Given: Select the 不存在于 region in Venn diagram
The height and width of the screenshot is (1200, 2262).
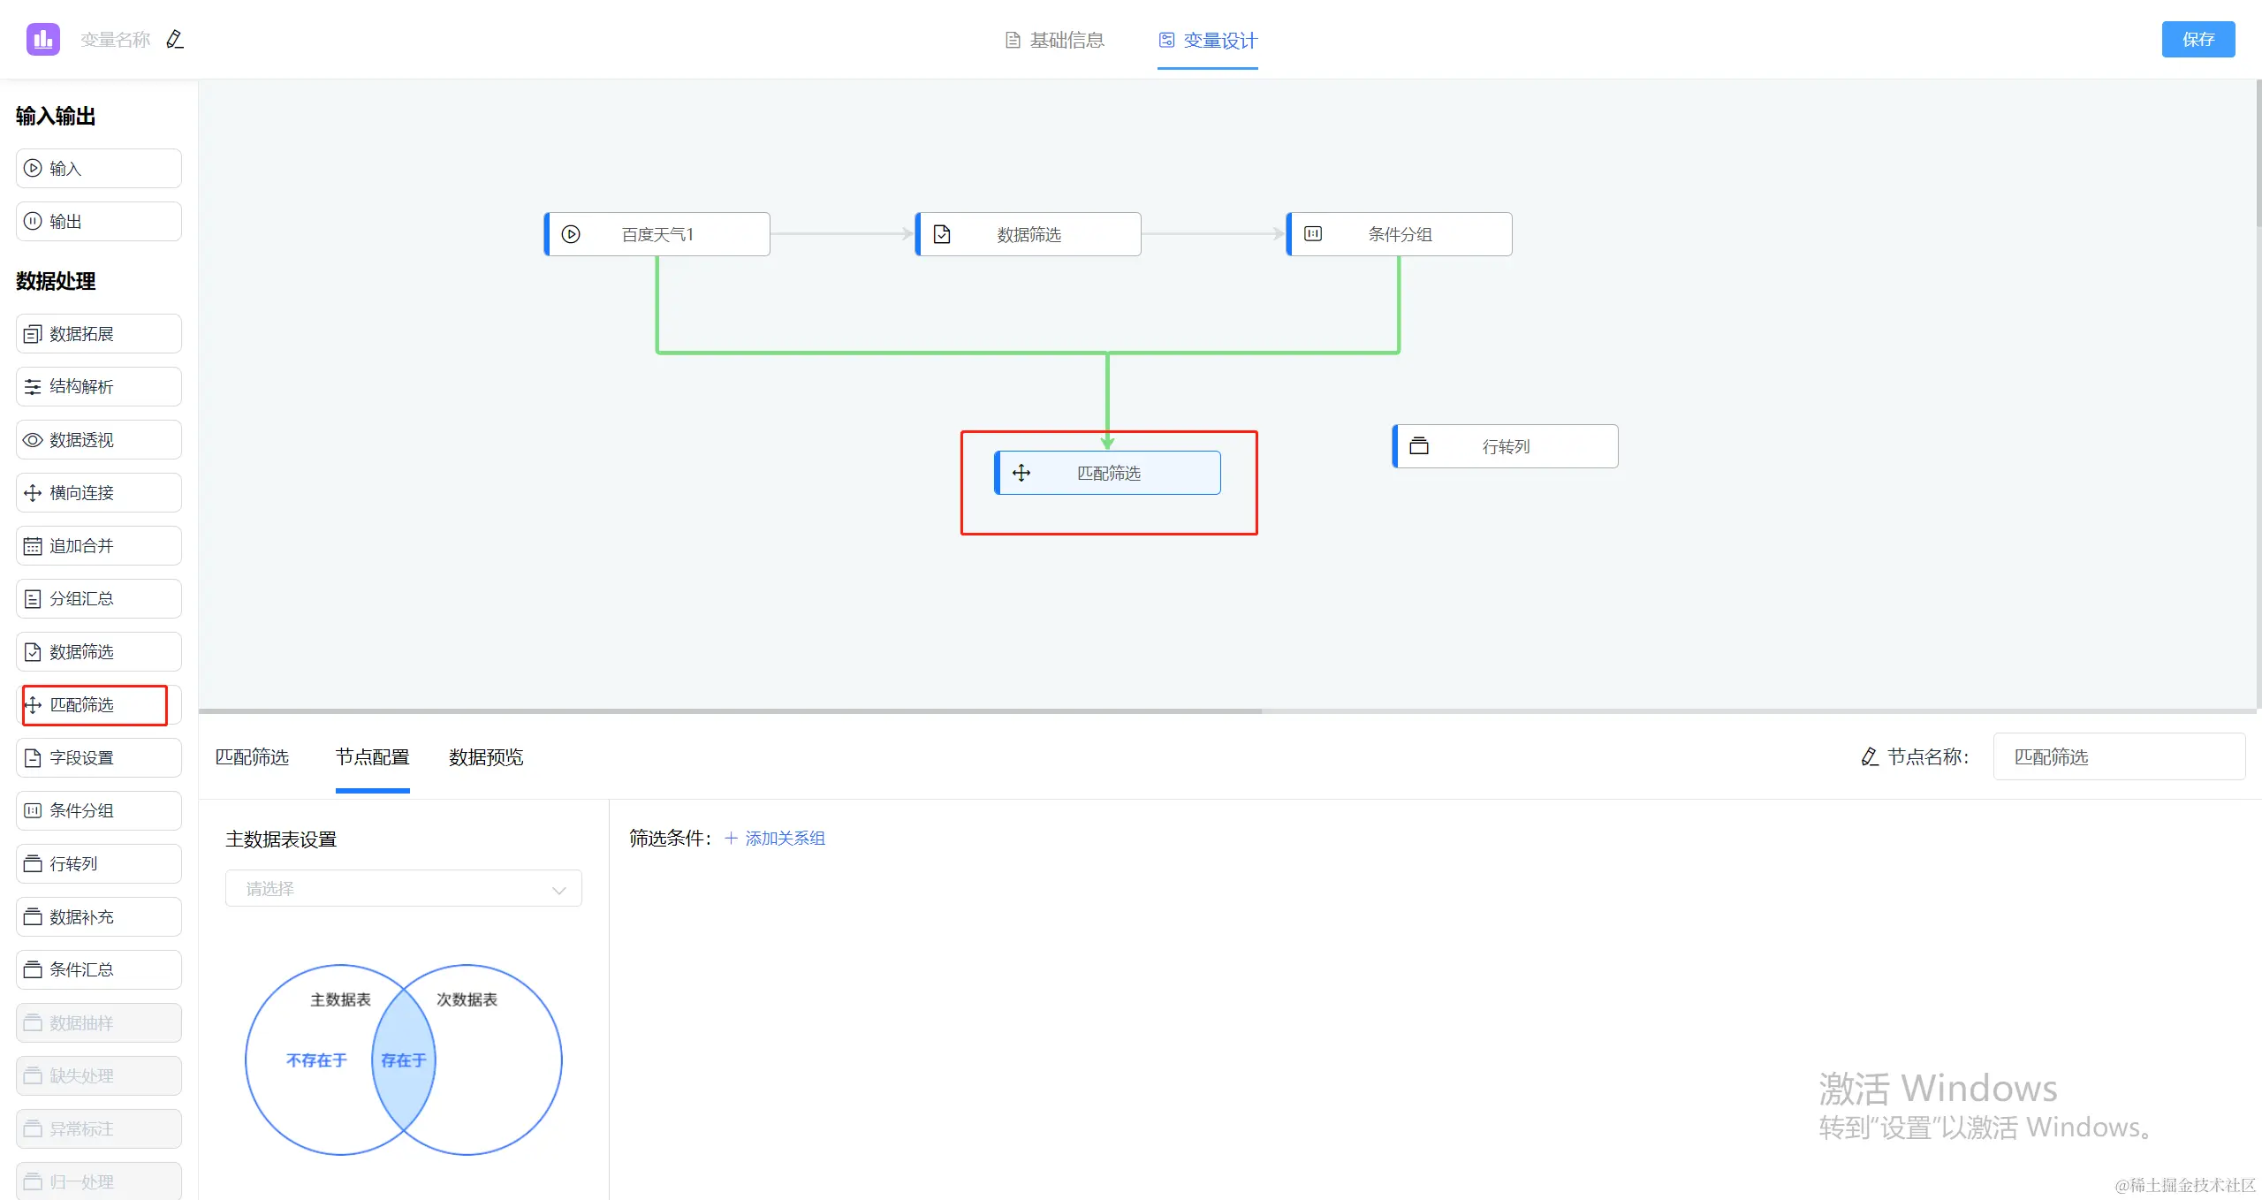Looking at the screenshot, I should (x=316, y=1059).
